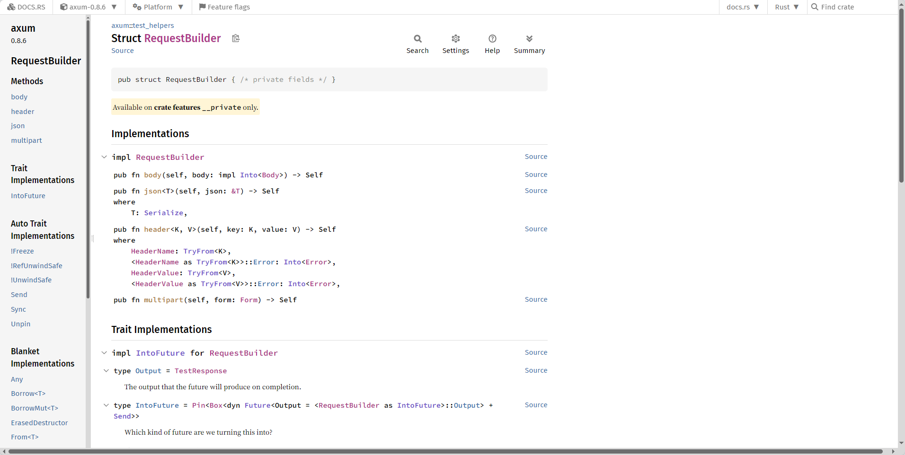Screen dimensions: 905x455
Task: Open Source for the header method
Action: (536, 229)
